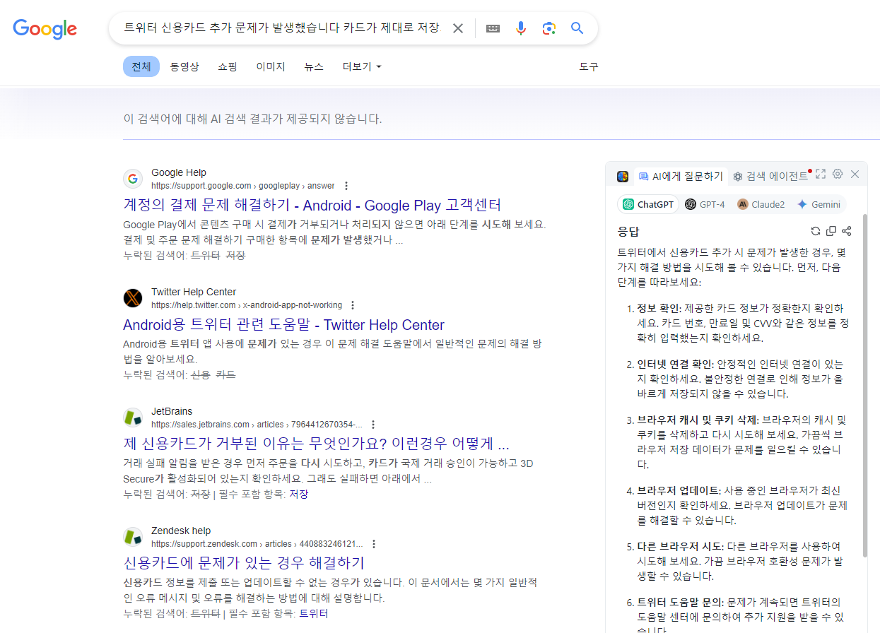Click the 브라우저 캐시 및 쿠키 삭제 step
This screenshot has width=880, height=633.
741,442
